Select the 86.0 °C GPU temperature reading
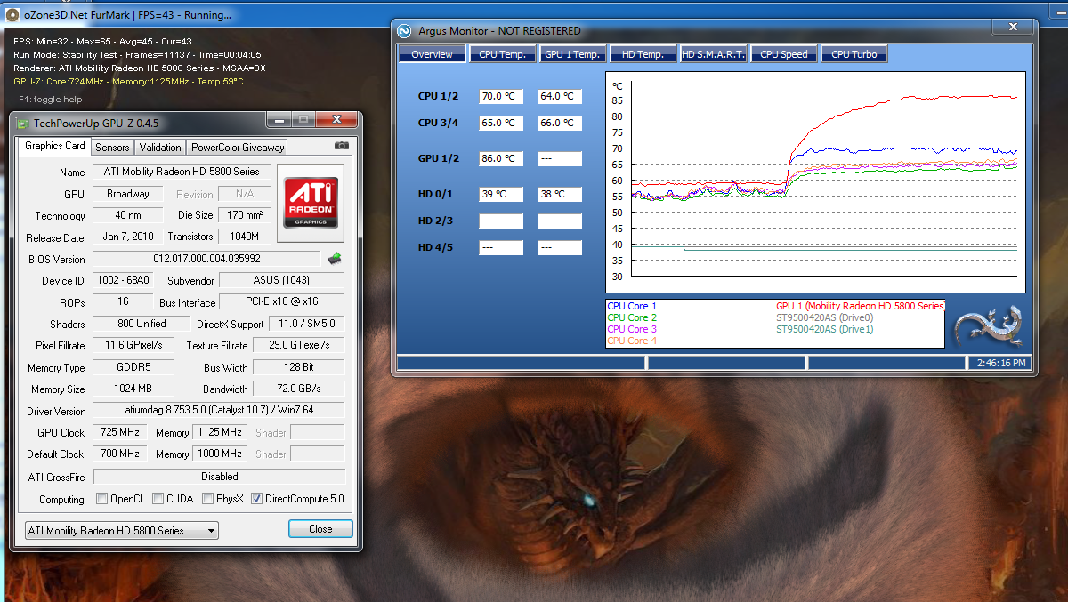The height and width of the screenshot is (602, 1068). coord(501,159)
